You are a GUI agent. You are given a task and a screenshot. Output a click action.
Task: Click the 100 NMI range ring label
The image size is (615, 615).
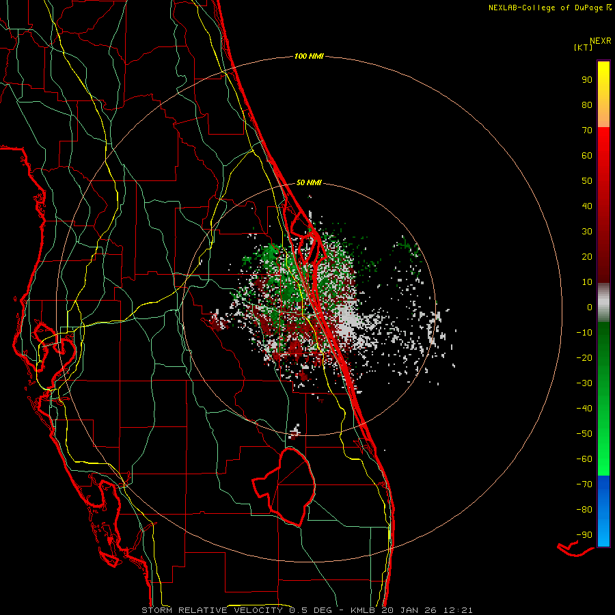click(309, 57)
